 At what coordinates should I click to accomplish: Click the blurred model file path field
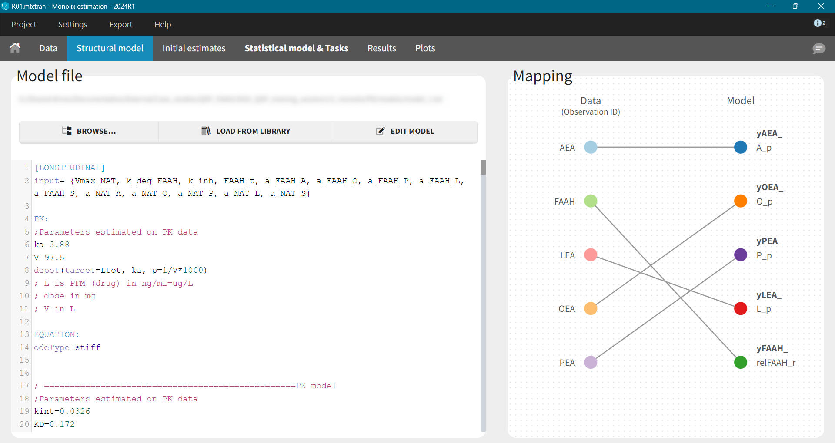(230, 99)
